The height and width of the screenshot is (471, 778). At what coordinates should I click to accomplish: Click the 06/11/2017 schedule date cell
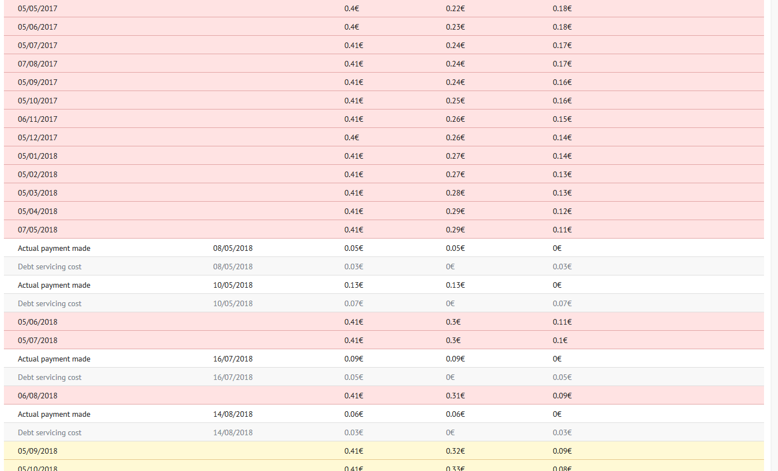[x=37, y=119]
